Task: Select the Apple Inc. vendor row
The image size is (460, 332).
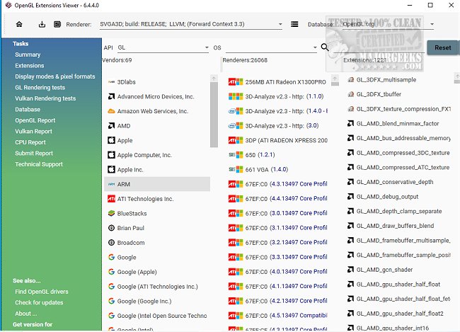Action: tap(157, 169)
